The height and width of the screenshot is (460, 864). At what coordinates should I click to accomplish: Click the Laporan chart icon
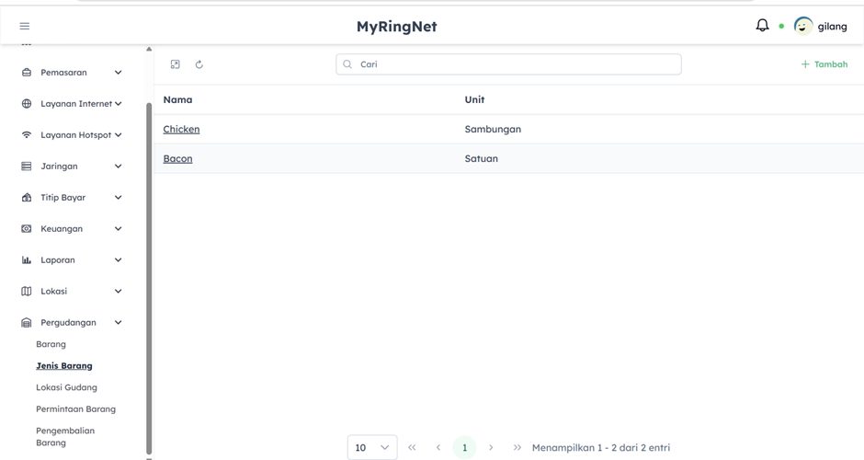(x=27, y=260)
